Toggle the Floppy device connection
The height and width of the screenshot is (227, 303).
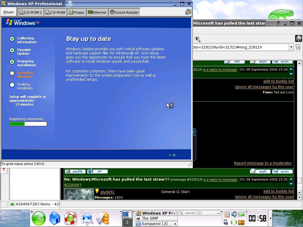77,12
